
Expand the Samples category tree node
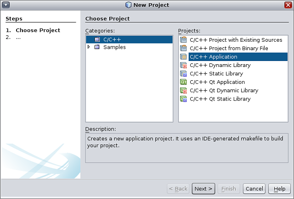(89, 47)
